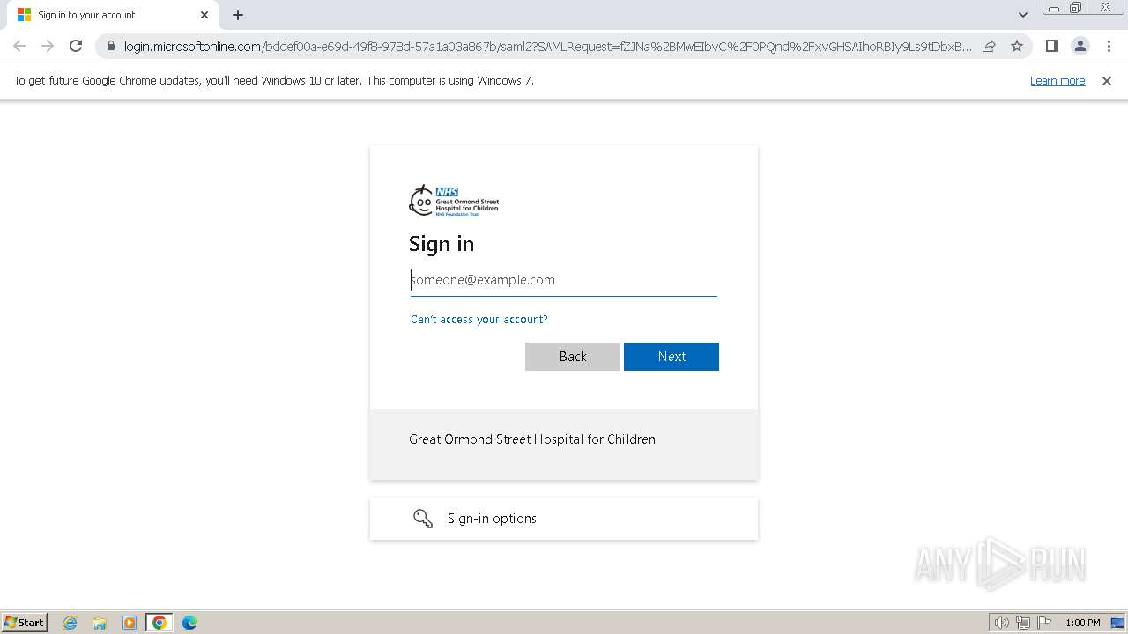The width and height of the screenshot is (1128, 634).
Task: Launch Internet Explorer from the taskbar
Action: 70,623
